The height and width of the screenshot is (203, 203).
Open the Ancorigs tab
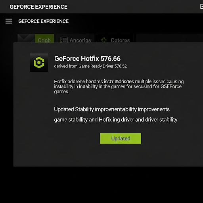(75, 38)
